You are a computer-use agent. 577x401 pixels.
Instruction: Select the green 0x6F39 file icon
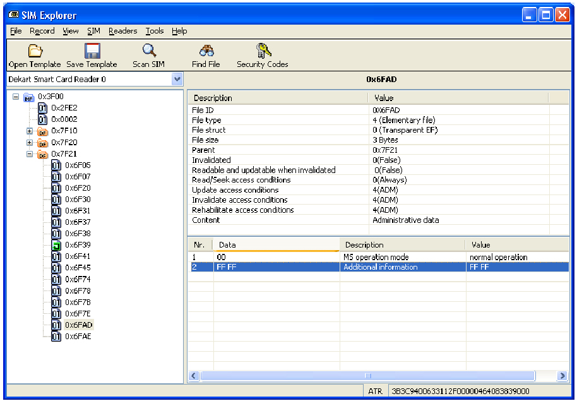pyautogui.click(x=56, y=245)
